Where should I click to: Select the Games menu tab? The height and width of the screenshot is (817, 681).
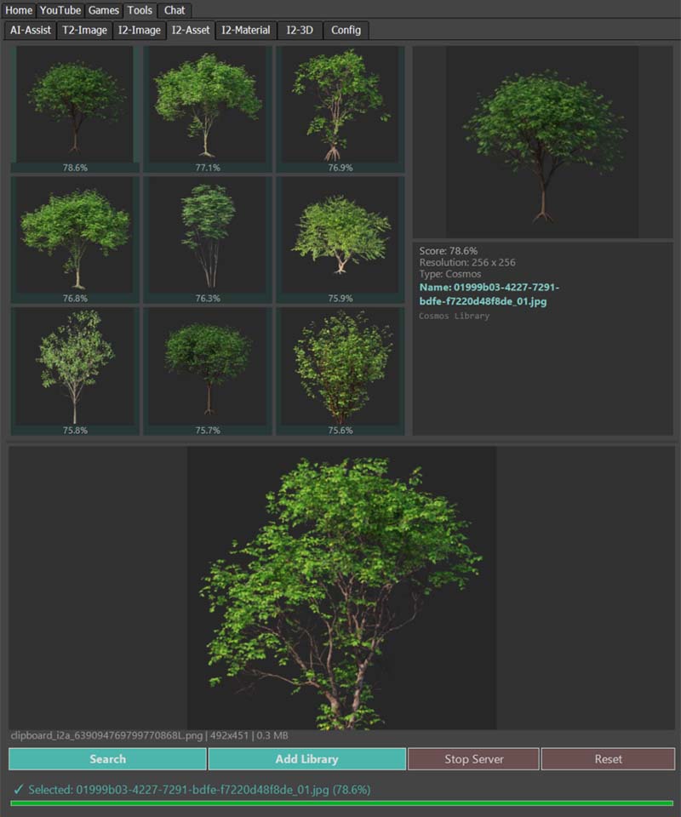102,10
